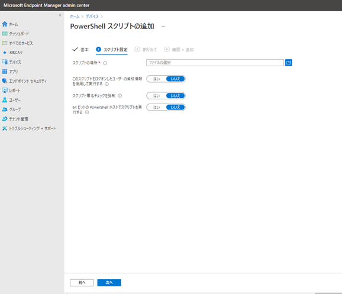Show info tooltip for 64-bit PowerShell host setting
The height and width of the screenshot is (294, 342).
point(87,112)
